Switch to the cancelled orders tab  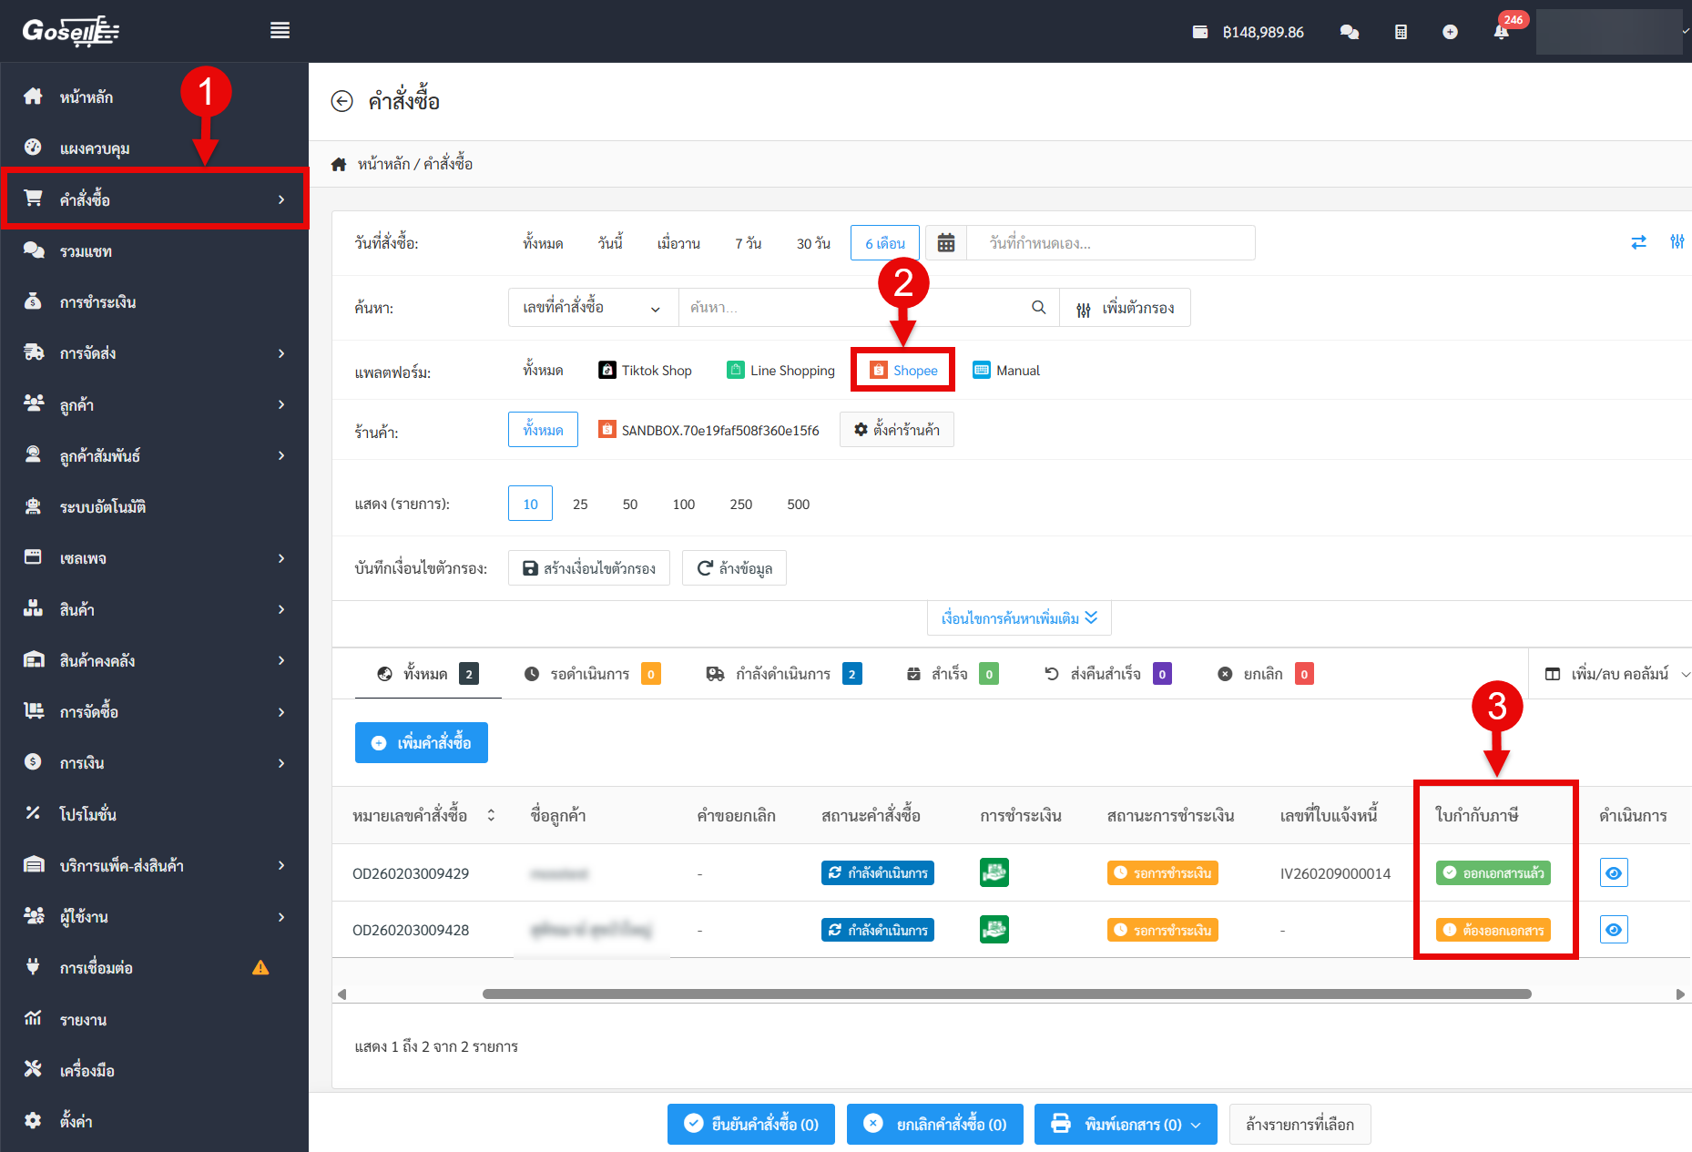click(x=1264, y=674)
